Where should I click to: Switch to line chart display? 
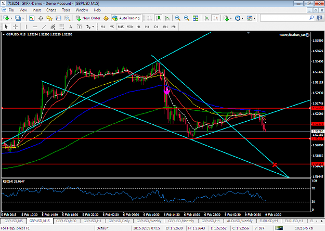click(167, 18)
